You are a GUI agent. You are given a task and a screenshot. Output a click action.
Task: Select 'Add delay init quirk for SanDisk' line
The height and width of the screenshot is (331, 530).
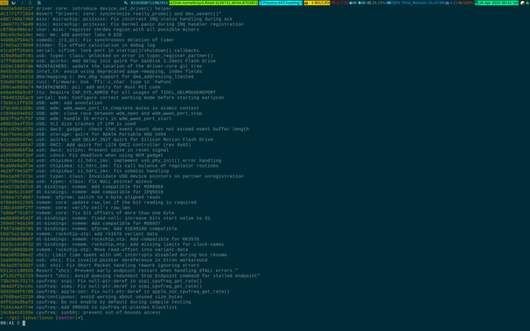pos(108,61)
